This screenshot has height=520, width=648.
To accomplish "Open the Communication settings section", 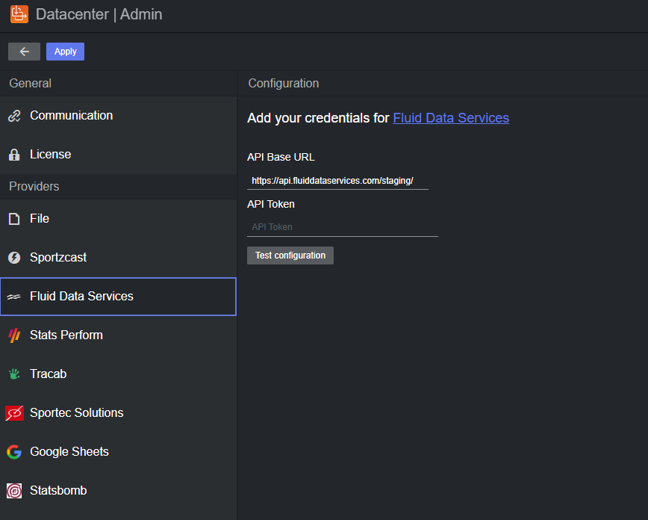I will tap(72, 116).
